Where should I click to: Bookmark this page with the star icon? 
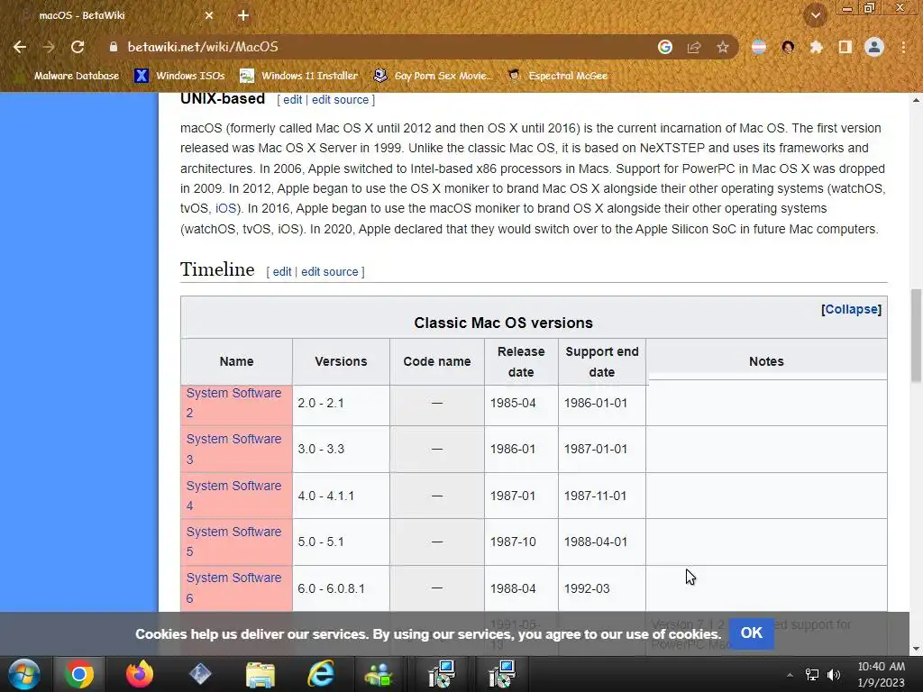pyautogui.click(x=723, y=47)
